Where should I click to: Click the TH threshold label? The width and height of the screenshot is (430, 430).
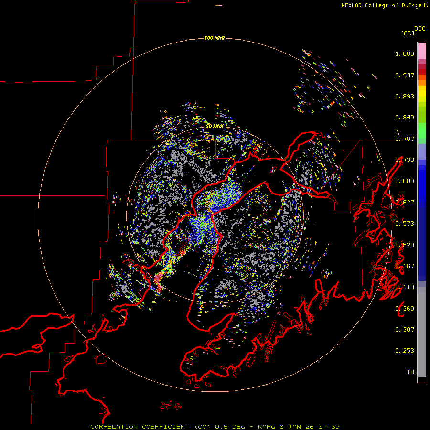410,372
